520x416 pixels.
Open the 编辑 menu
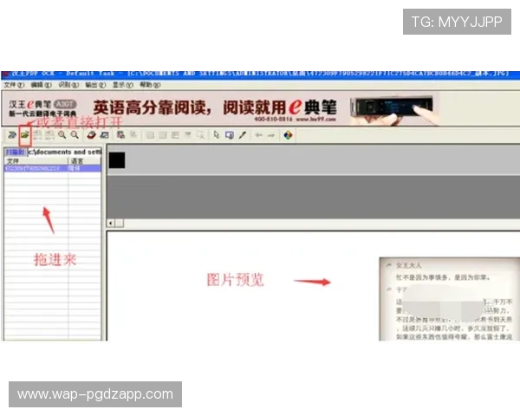(x=41, y=85)
